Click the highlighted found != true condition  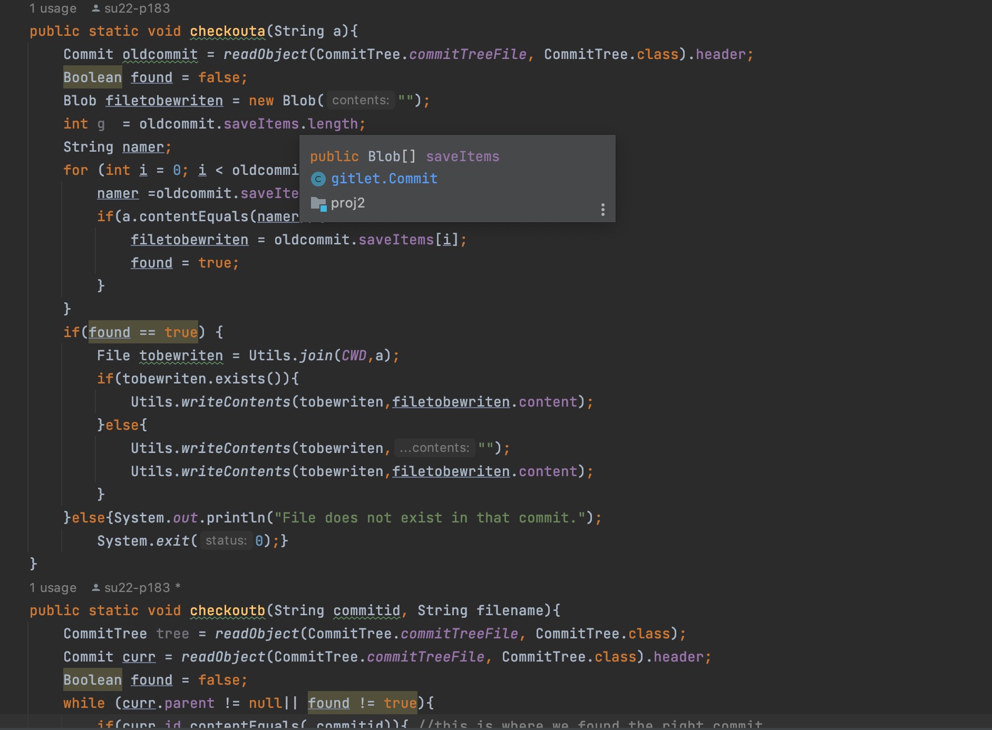pyautogui.click(x=362, y=703)
